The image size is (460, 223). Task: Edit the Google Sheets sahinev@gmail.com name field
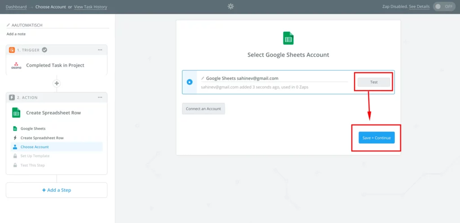(x=274, y=78)
